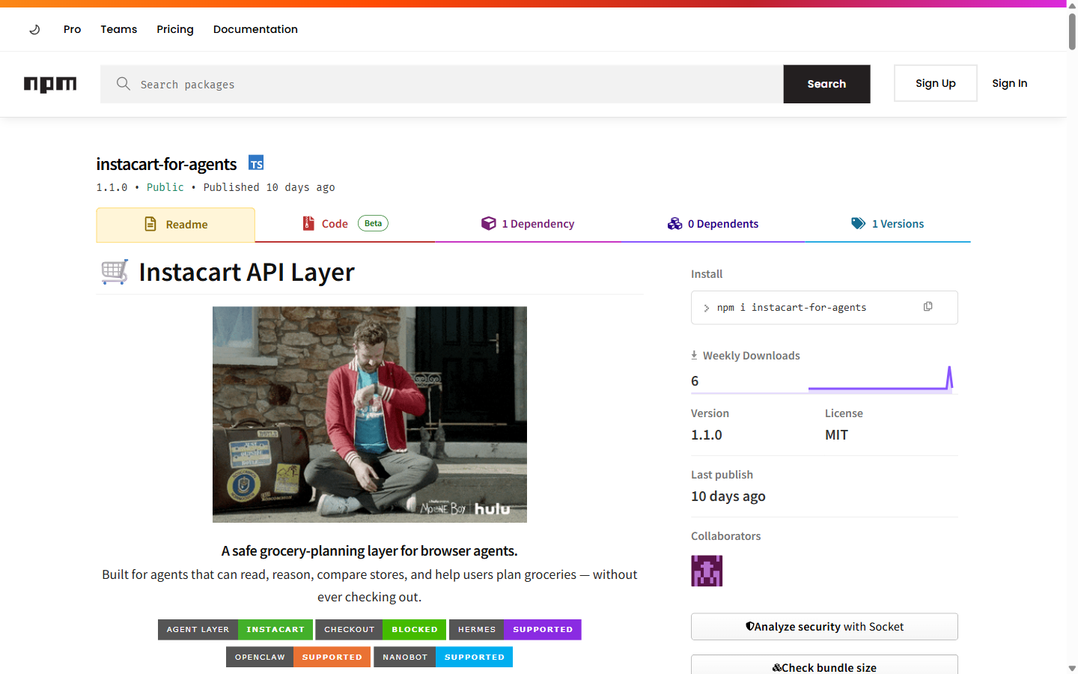Click the Readme document icon
The width and height of the screenshot is (1078, 674).
click(x=150, y=224)
